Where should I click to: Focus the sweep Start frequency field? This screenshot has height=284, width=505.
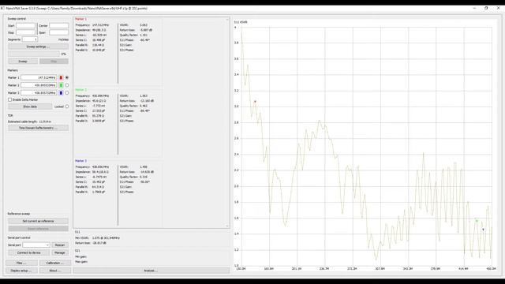25,26
